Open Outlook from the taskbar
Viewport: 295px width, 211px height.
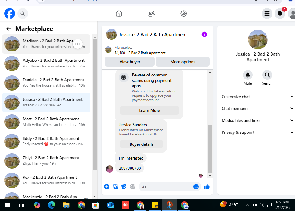tap(111, 205)
